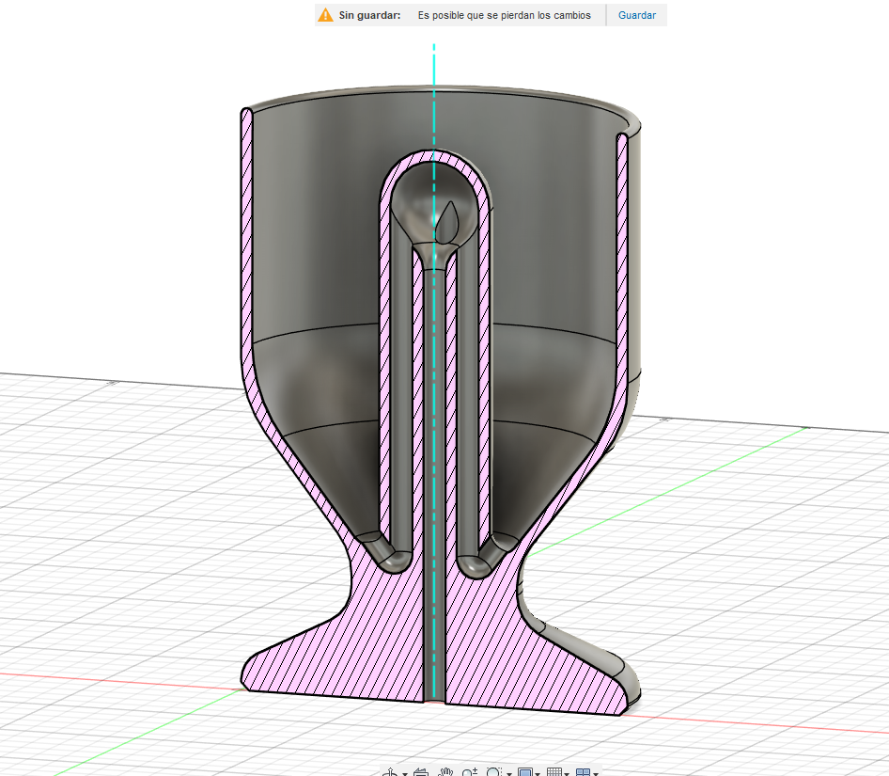Select the Zoom tool with plus-minus magnifier

[x=470, y=772]
